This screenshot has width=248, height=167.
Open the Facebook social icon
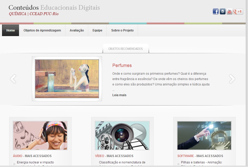216,12
